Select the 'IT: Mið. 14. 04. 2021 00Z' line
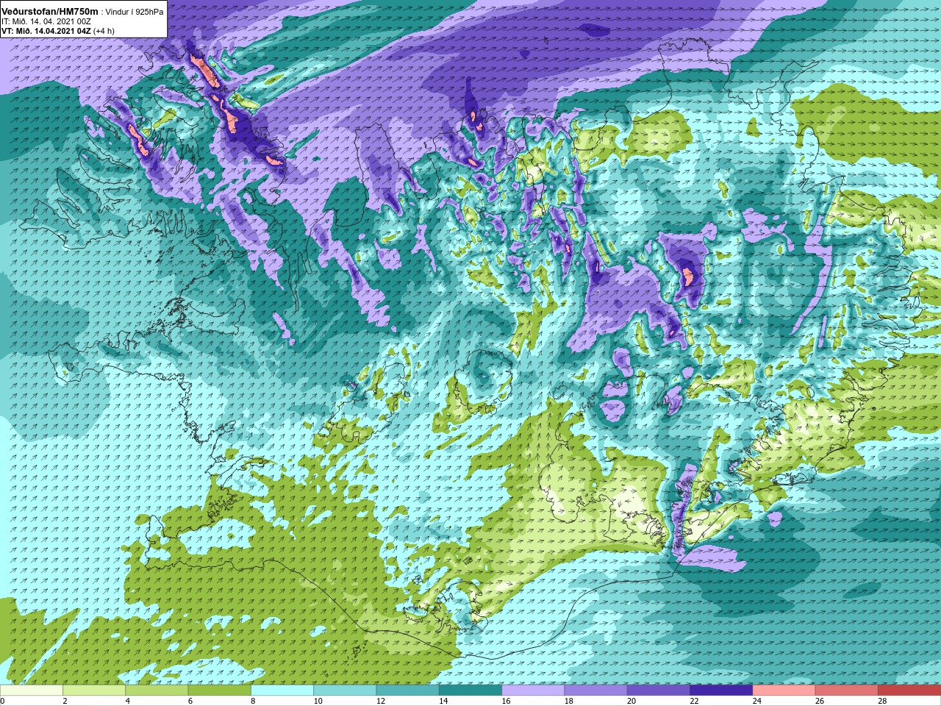 [x=46, y=21]
